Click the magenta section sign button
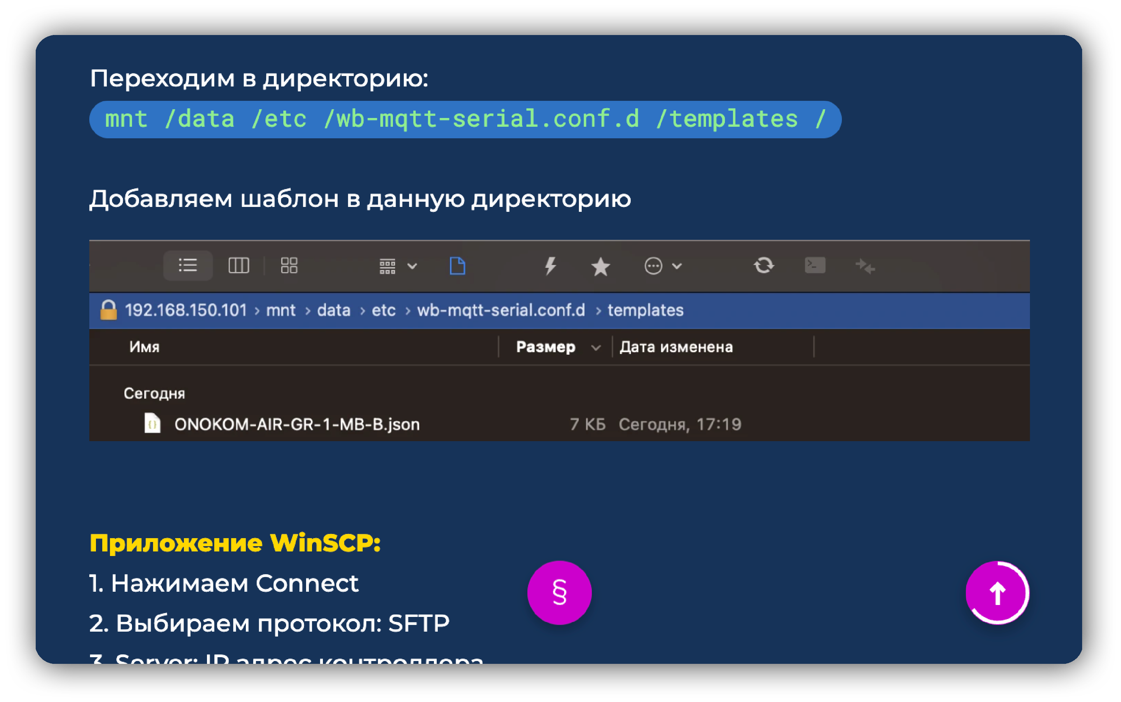The image size is (1121, 702). pos(559,593)
